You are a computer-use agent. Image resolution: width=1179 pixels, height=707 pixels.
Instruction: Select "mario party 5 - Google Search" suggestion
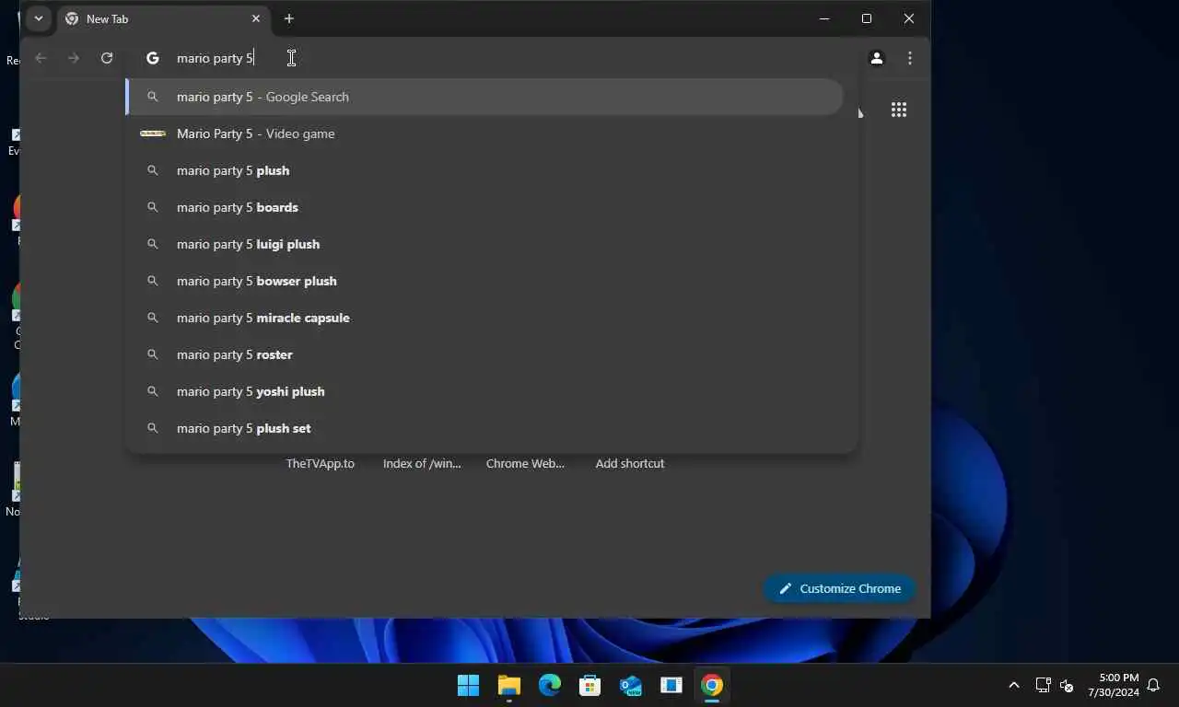(484, 97)
